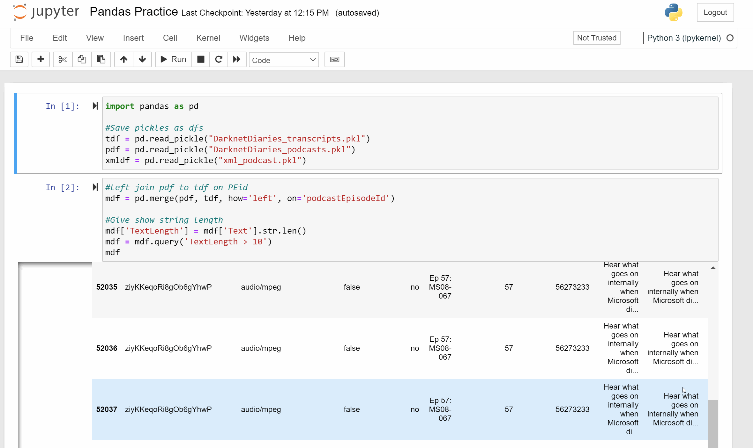Screen dimensions: 753x448
Task: Click the Cut selected cells icon
Action: 62,60
